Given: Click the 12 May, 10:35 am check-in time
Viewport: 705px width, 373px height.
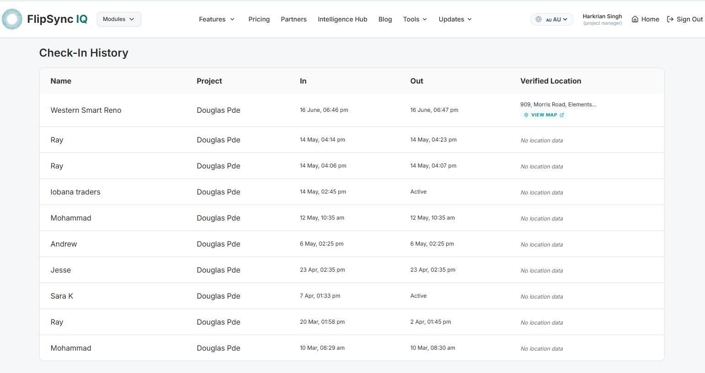Looking at the screenshot, I should tap(322, 218).
